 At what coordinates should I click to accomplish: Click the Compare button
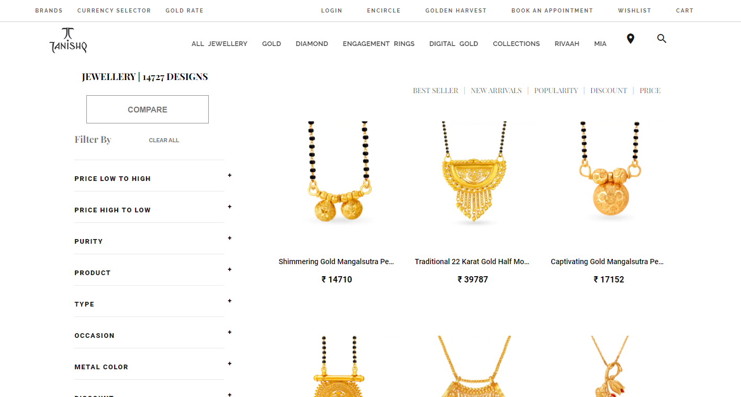point(148,109)
